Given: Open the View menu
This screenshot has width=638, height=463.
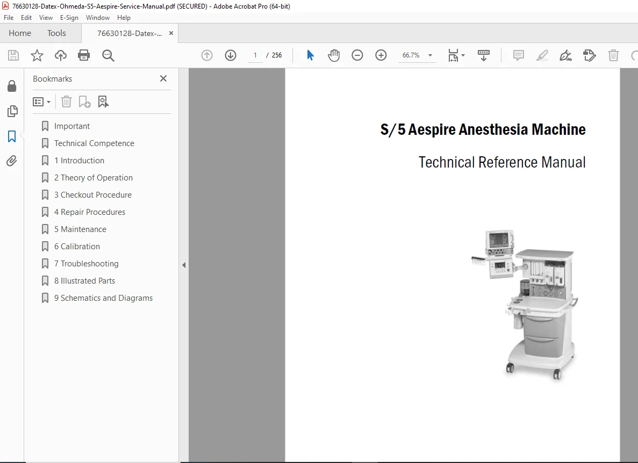Looking at the screenshot, I should coord(46,18).
